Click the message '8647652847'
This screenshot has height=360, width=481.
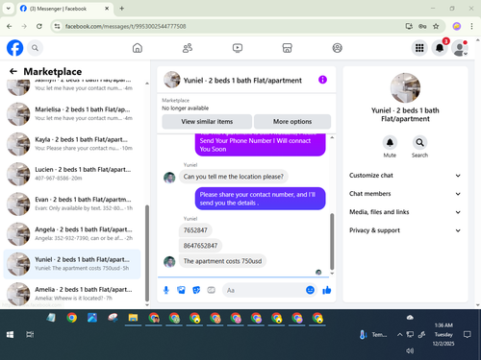pyautogui.click(x=200, y=246)
